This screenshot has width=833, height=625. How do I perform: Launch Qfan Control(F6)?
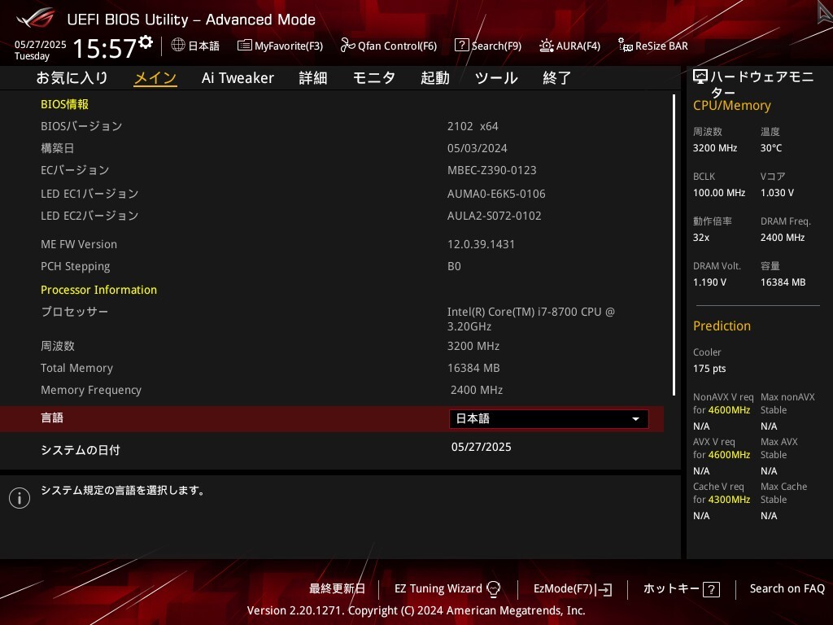point(389,46)
